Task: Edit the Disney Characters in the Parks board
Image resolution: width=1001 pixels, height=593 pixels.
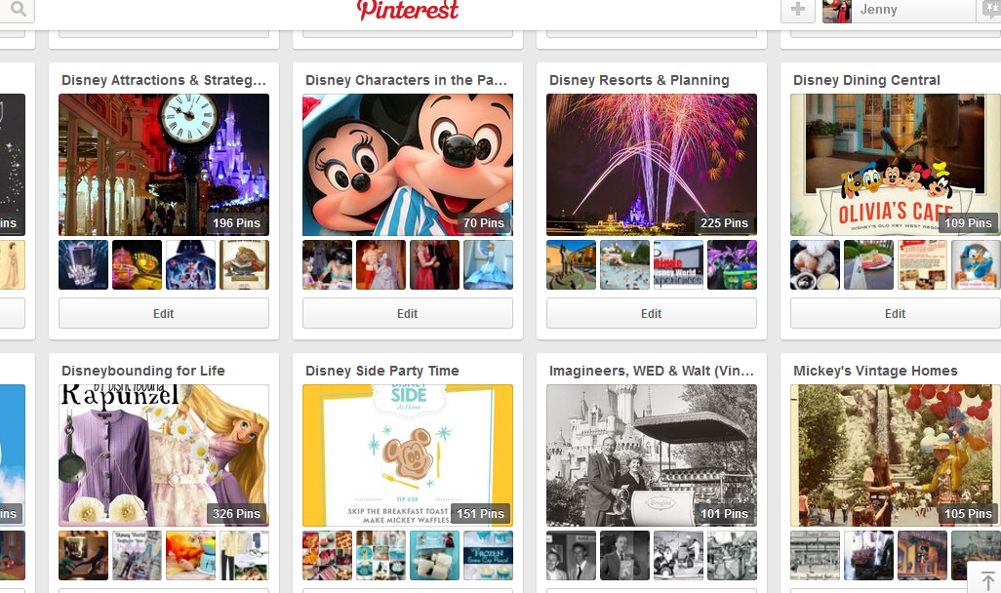Action: [x=407, y=313]
